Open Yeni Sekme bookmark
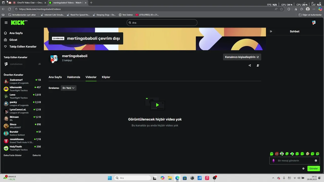 pyautogui.click(x=126, y=15)
